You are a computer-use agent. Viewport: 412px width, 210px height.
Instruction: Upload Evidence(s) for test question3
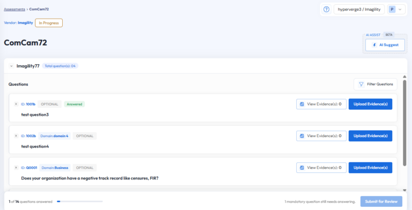(370, 104)
